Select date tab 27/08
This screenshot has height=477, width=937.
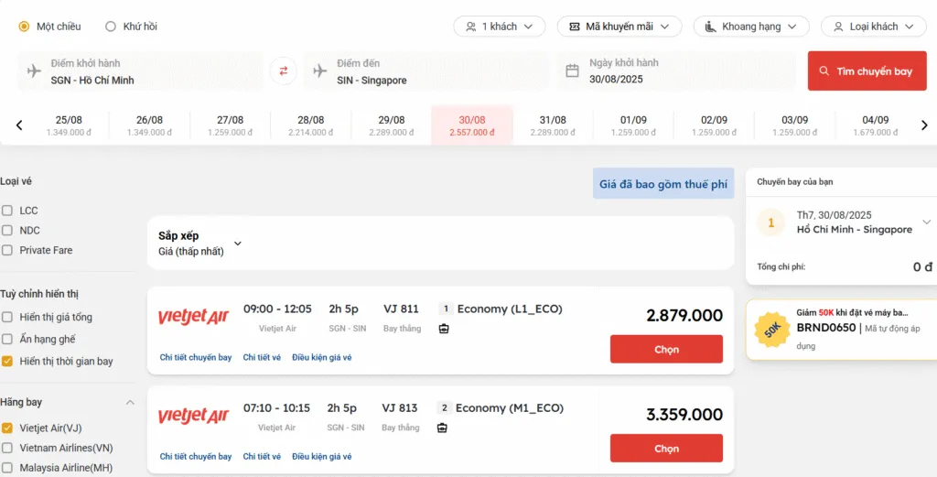click(x=230, y=125)
